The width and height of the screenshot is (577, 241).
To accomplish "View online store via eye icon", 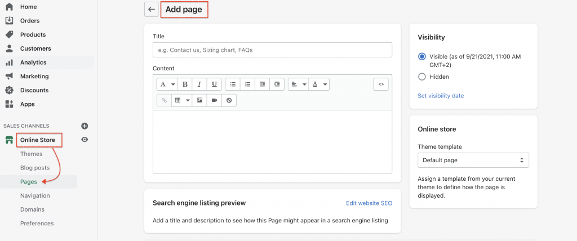I will point(85,140).
